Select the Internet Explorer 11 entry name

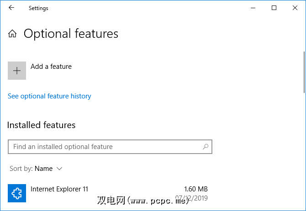point(59,189)
